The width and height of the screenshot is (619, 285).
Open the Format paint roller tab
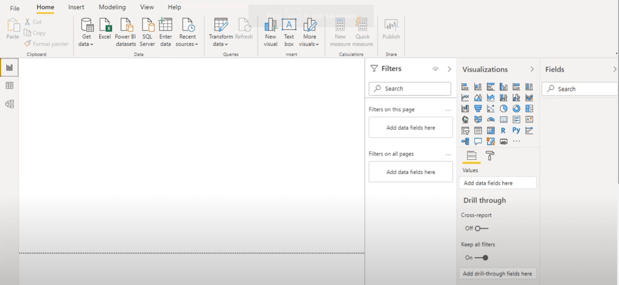(490, 156)
